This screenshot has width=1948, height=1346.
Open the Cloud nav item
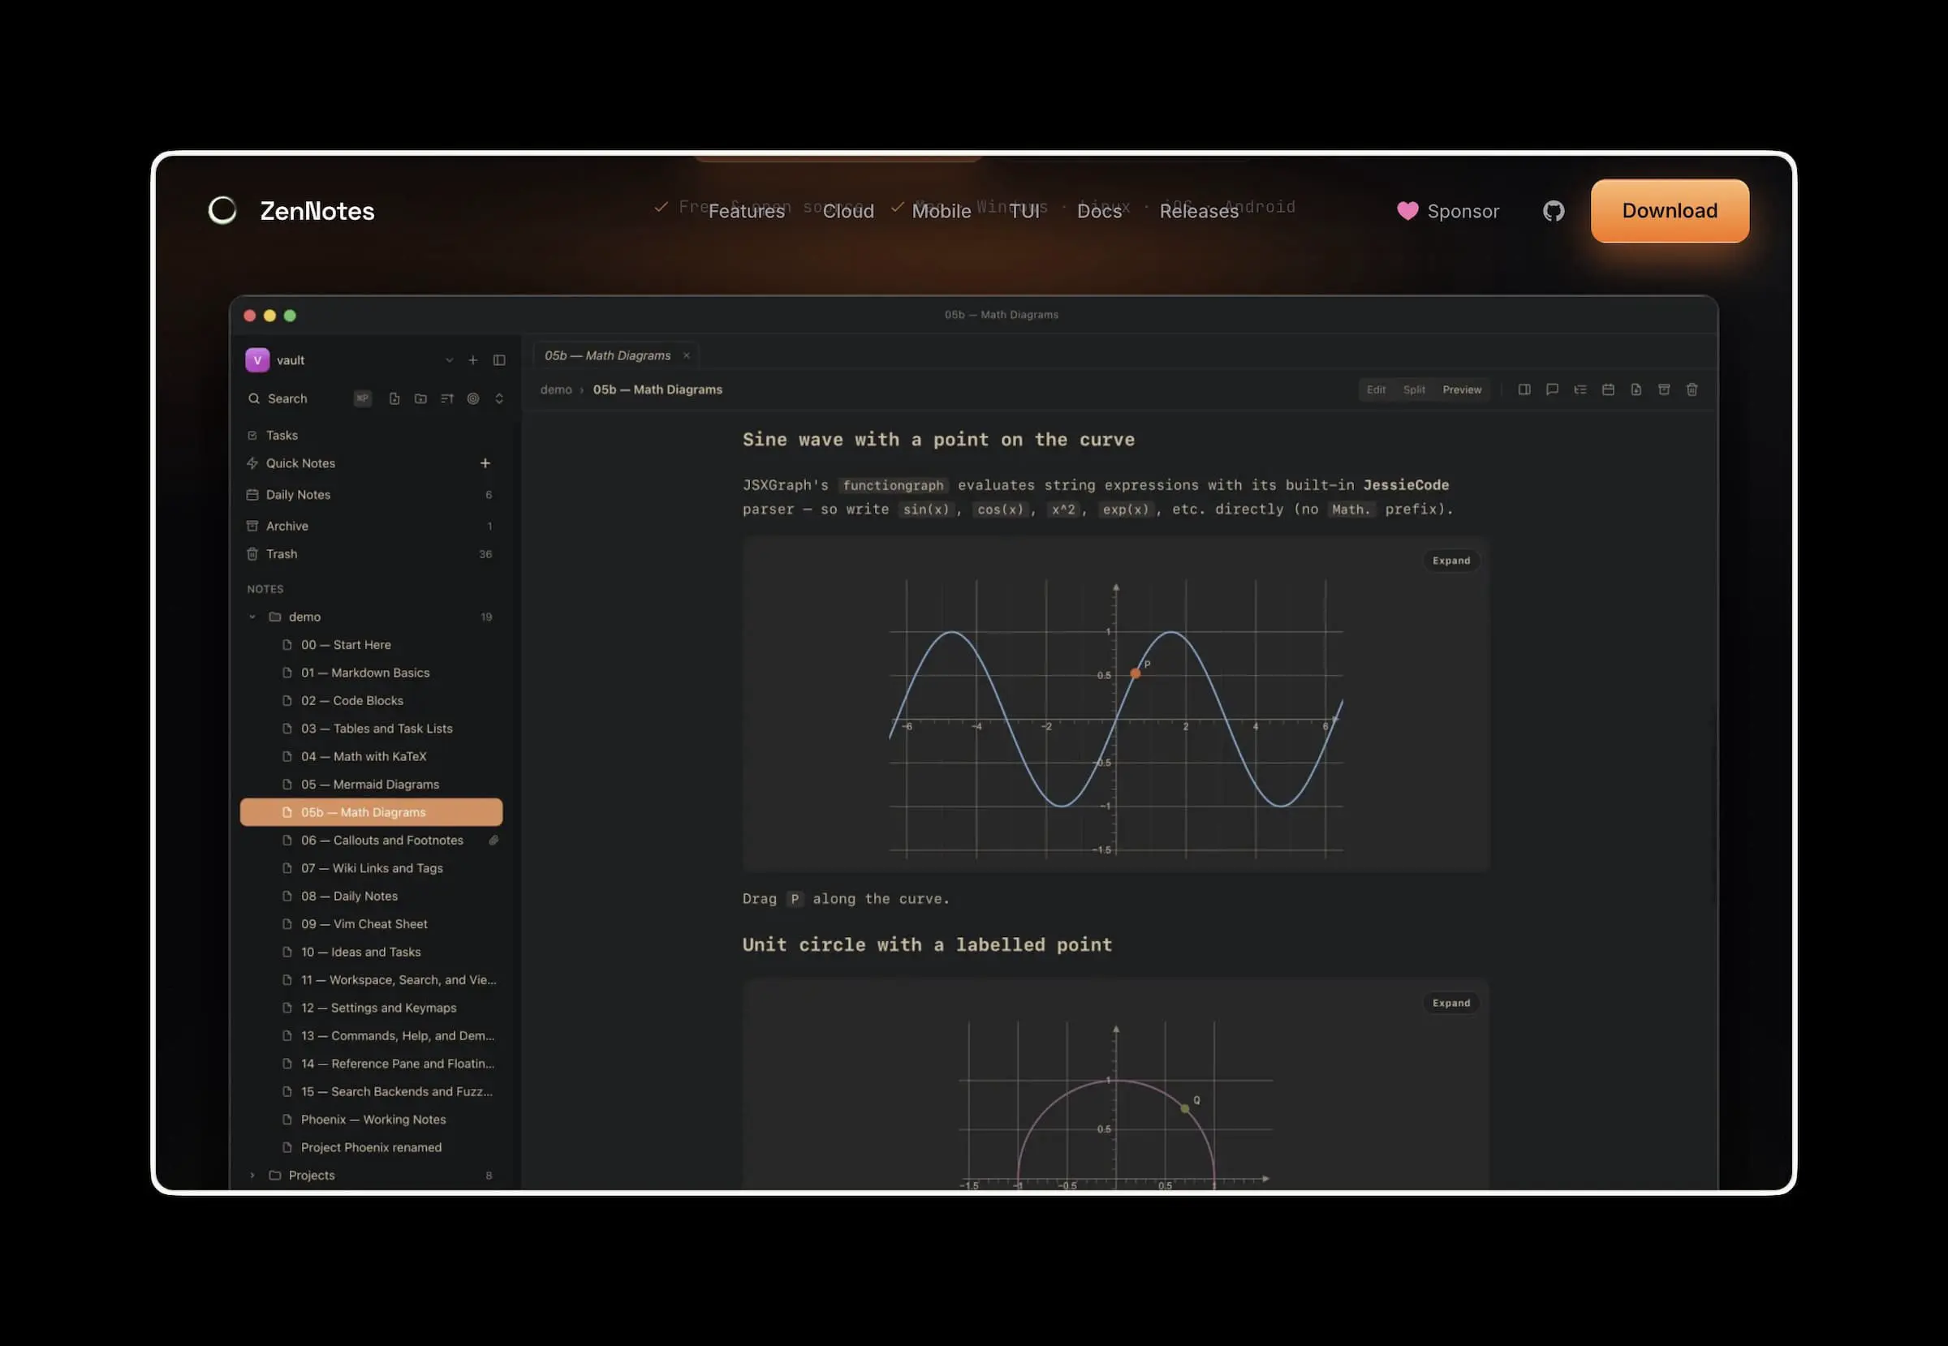pos(848,211)
